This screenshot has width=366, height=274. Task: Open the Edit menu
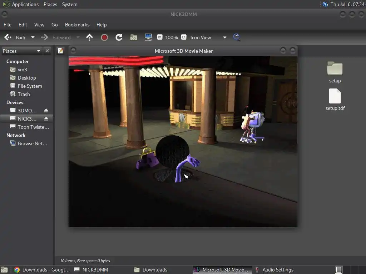23,25
